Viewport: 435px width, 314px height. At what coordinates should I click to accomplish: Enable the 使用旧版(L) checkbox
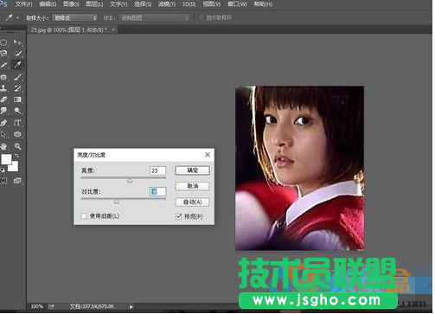pos(84,216)
